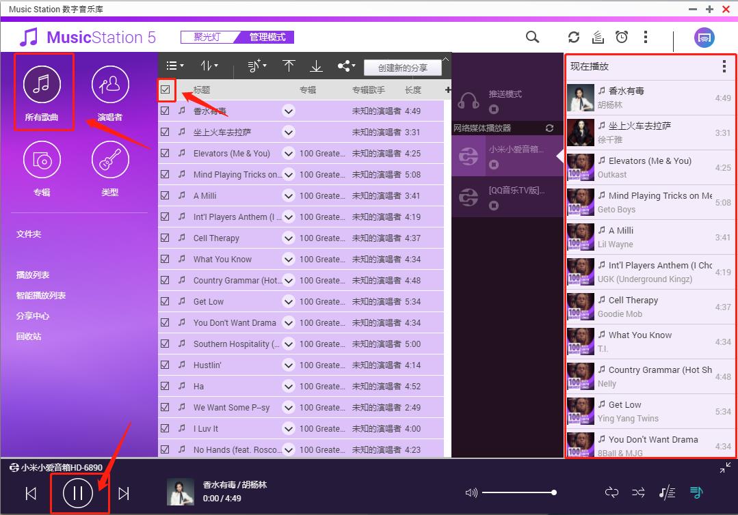Screen dimensions: 738x515
Task: Uncheck the Cell Therapy checkbox
Action: 165,238
